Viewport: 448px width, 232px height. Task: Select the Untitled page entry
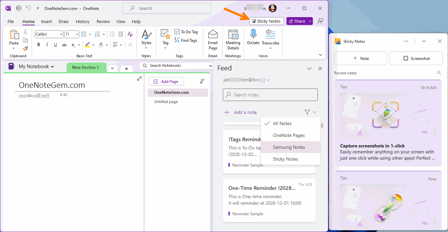click(178, 102)
